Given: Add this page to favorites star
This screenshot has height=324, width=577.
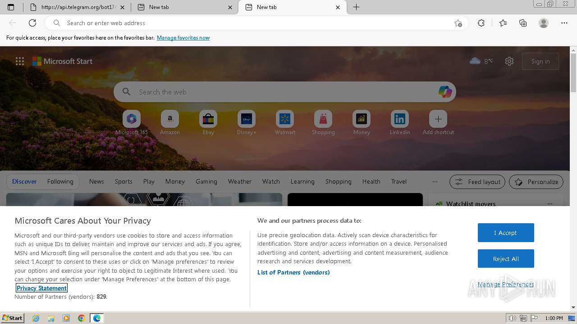Looking at the screenshot, I should point(458,23).
